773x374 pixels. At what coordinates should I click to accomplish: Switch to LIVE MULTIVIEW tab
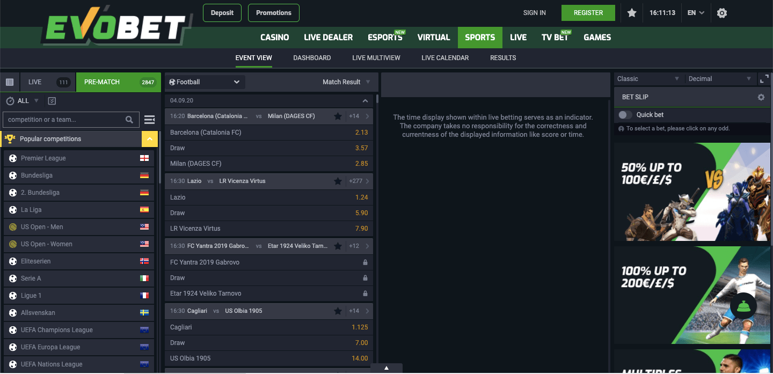pyautogui.click(x=376, y=58)
